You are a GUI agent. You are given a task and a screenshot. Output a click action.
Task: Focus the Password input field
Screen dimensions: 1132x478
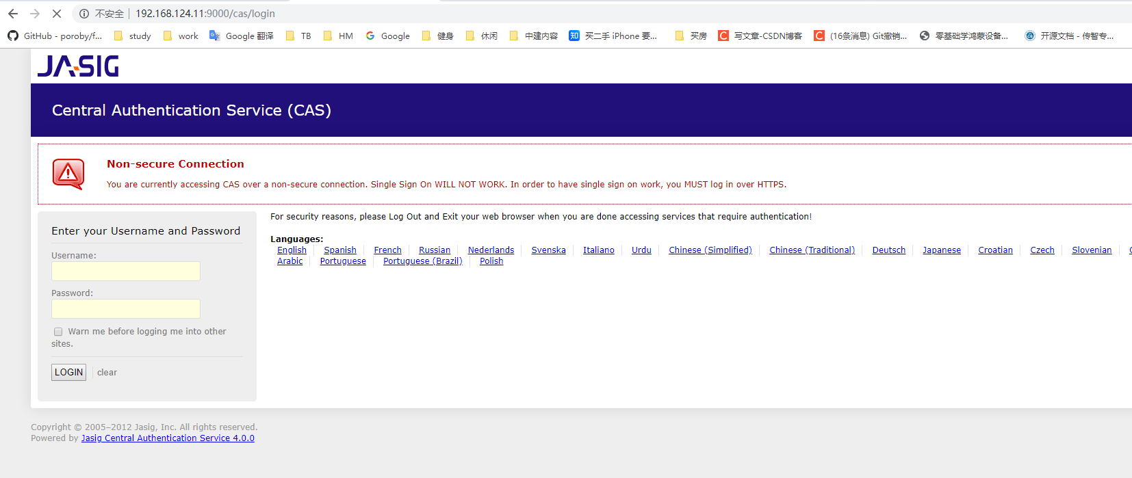coord(126,308)
